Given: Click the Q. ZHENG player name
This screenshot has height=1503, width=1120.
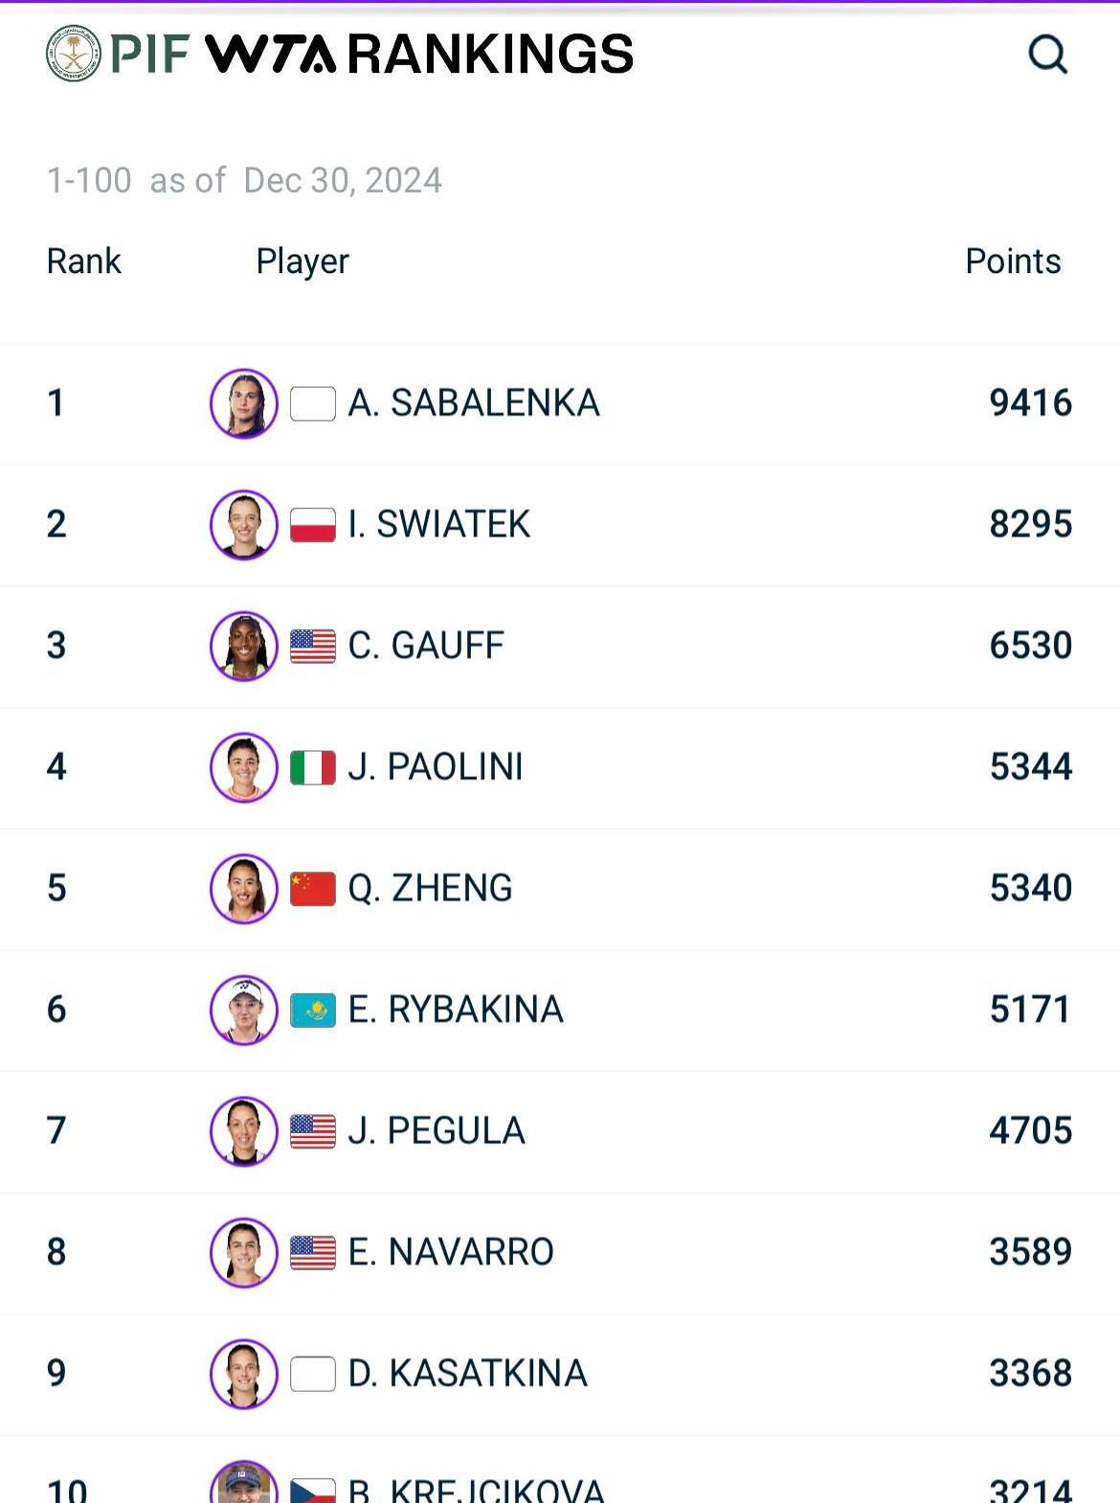Looking at the screenshot, I should [430, 888].
